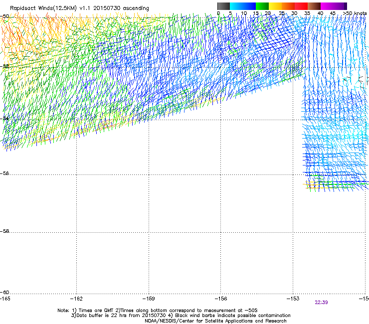Click the -50 latitude axis label

click(4, 16)
